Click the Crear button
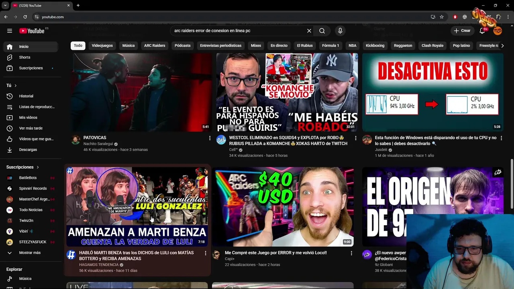The height and width of the screenshot is (289, 514). (x=462, y=31)
